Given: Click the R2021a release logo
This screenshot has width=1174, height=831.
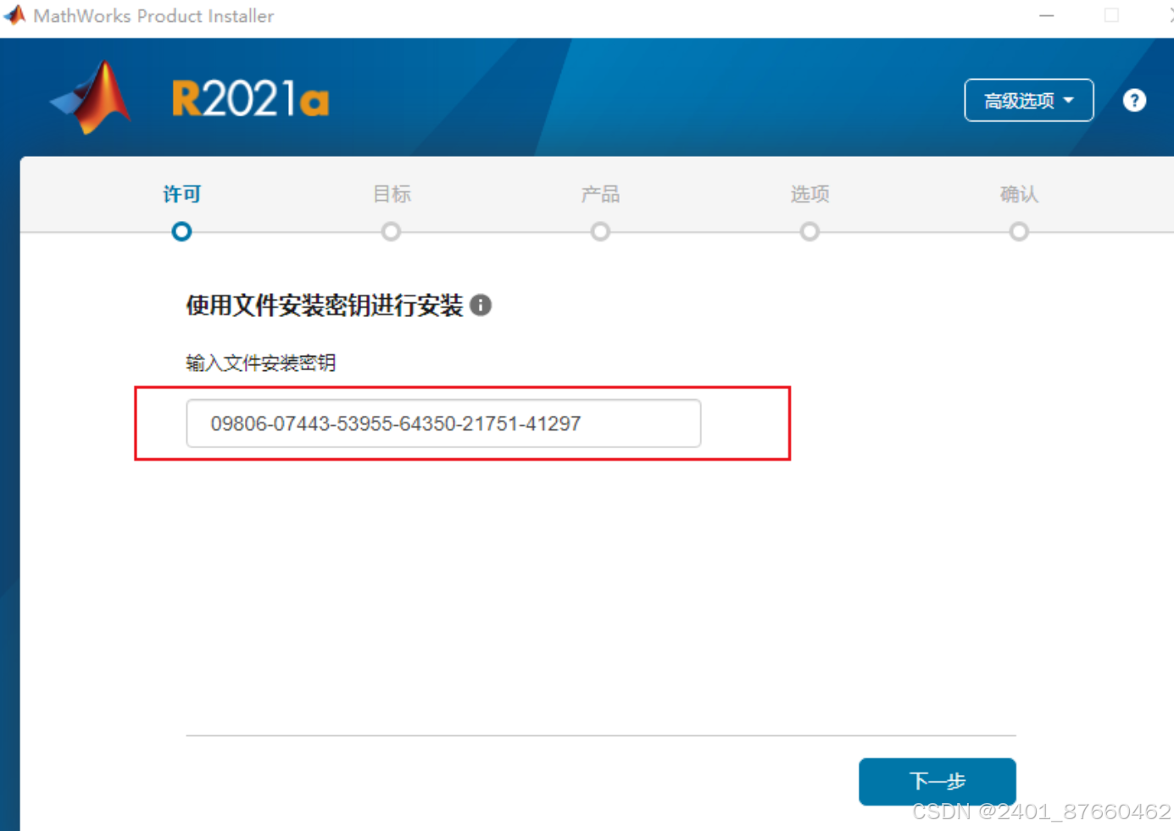Looking at the screenshot, I should click(x=249, y=97).
